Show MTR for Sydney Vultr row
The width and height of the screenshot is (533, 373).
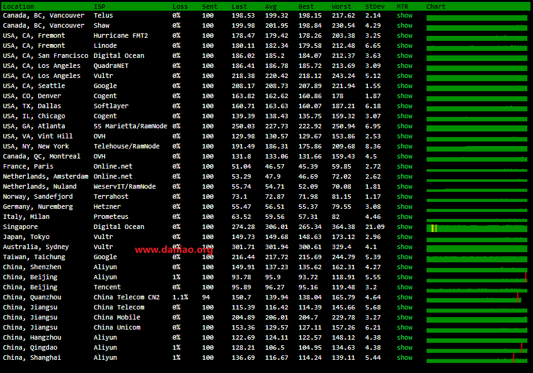coord(404,247)
